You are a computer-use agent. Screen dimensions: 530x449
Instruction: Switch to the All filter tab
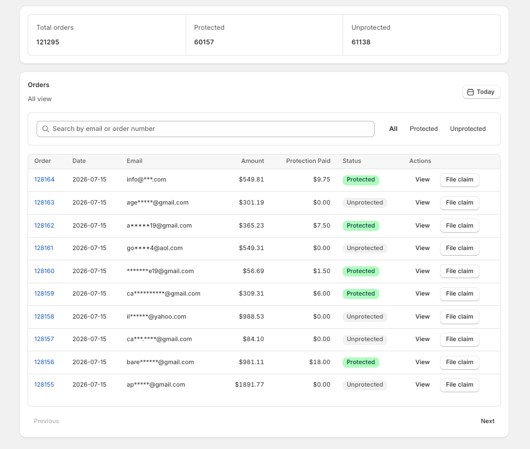[393, 129]
